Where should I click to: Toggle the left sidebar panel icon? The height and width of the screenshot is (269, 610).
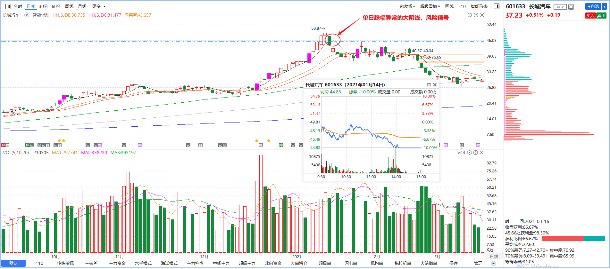[x=8, y=6]
